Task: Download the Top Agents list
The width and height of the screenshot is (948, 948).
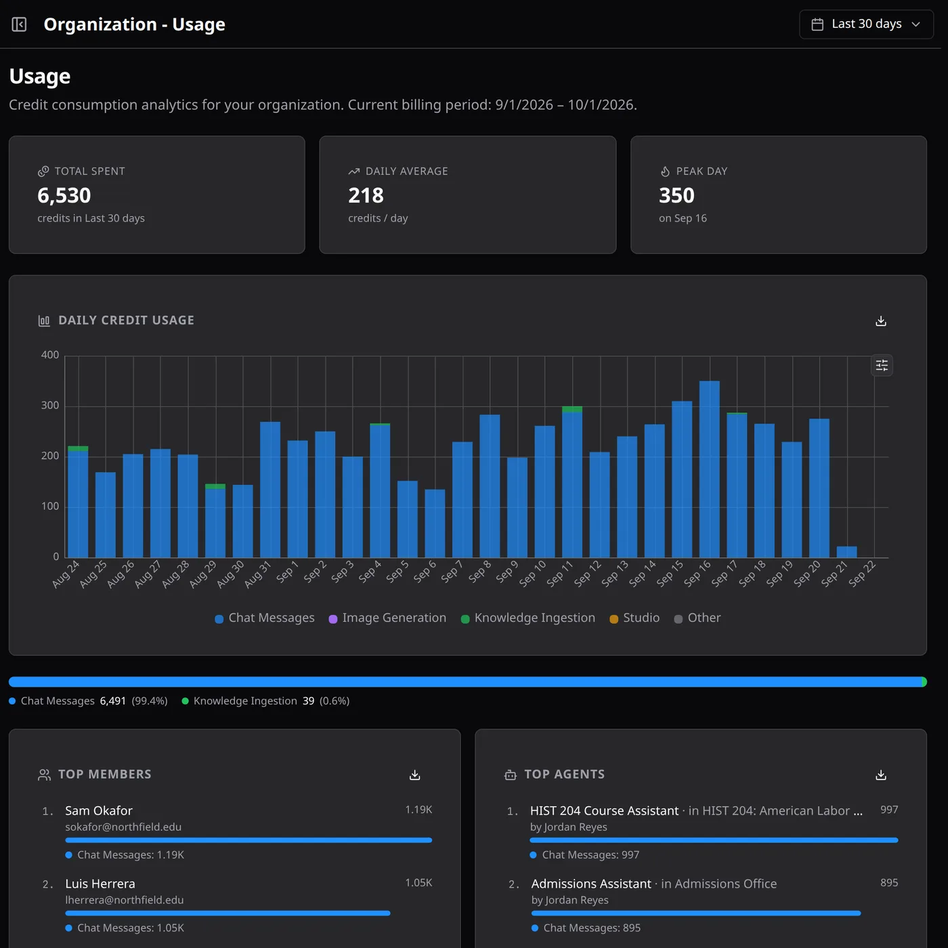Action: click(x=881, y=775)
